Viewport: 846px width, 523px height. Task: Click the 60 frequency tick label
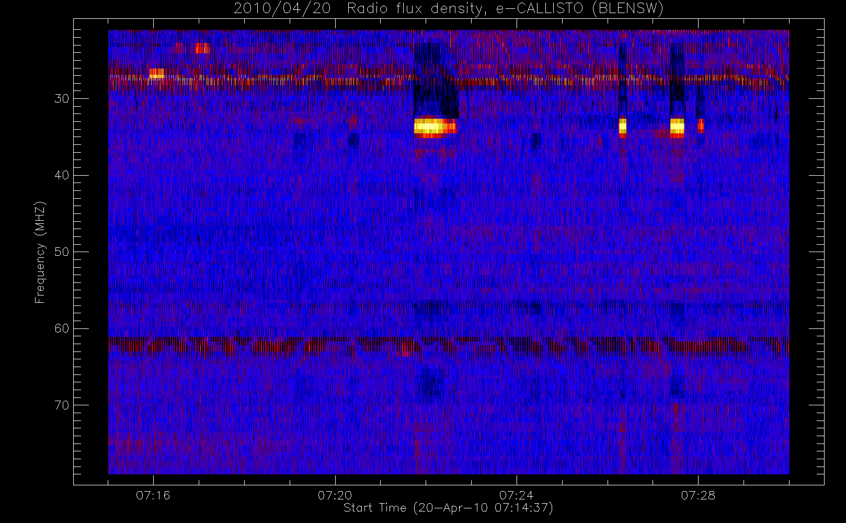62,328
